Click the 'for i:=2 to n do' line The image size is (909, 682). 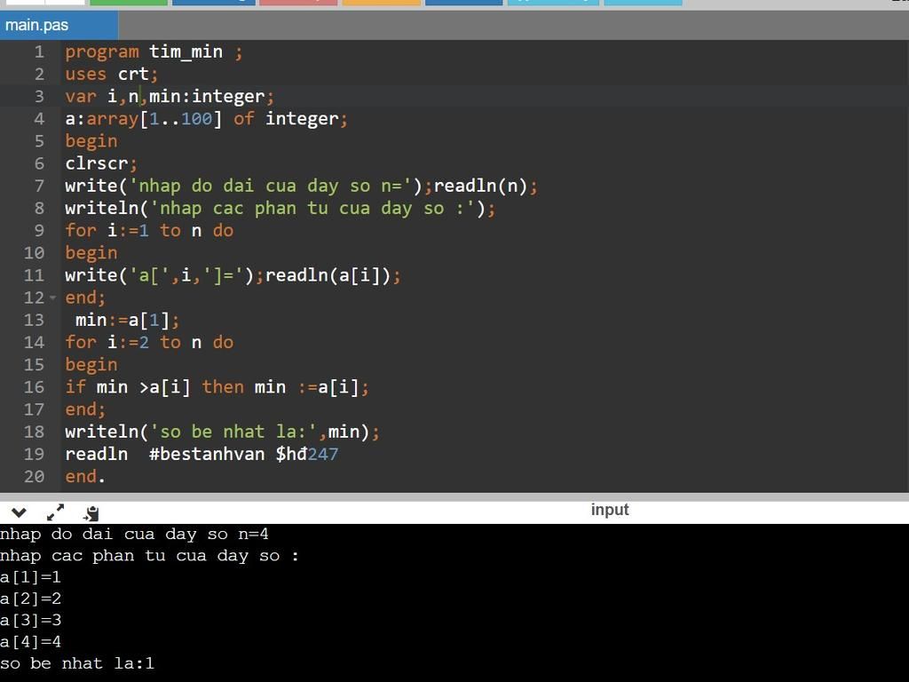(149, 342)
